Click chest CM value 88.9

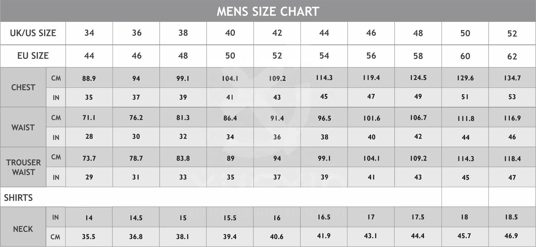pos(89,78)
